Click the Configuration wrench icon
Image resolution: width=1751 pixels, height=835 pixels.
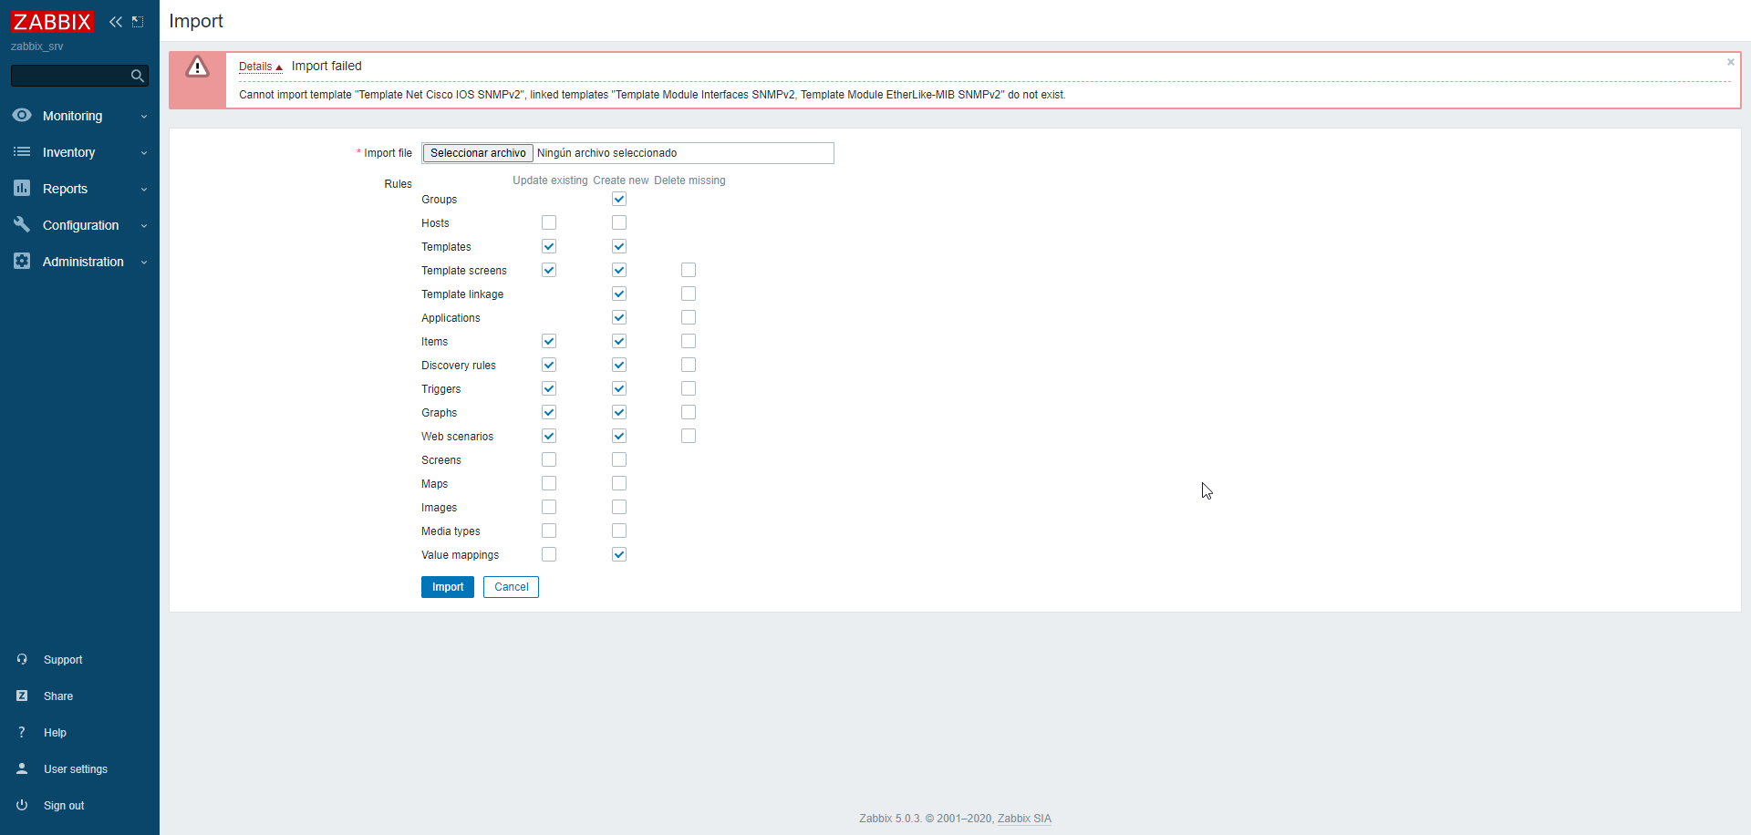pos(22,225)
